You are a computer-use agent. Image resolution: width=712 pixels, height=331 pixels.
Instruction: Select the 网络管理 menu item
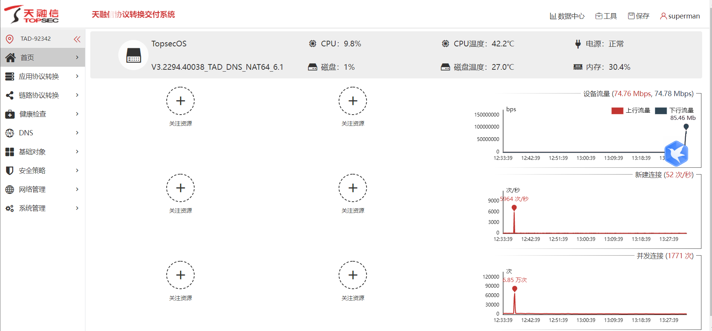(33, 190)
